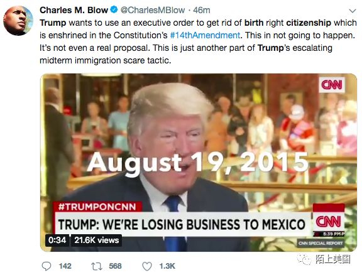Click the #TRUMPONCNN banner in video
The image size is (362, 275).
(97, 207)
